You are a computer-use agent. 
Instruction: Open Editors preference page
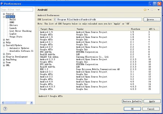point(14,25)
